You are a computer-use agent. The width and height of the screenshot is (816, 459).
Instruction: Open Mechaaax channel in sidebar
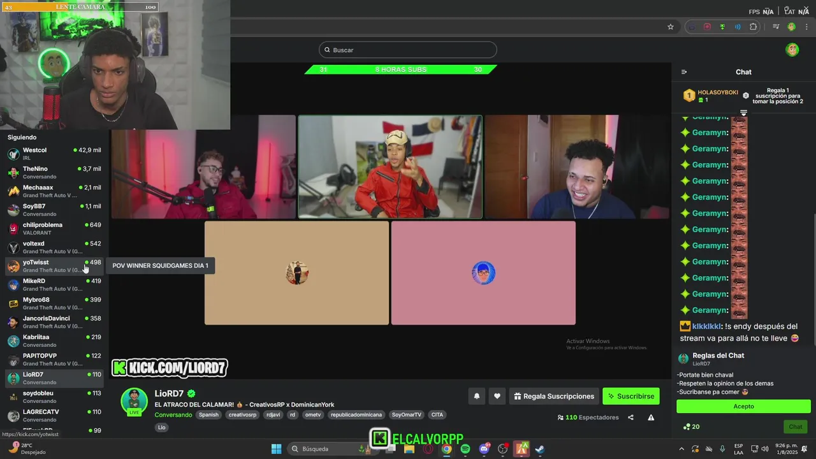click(54, 191)
